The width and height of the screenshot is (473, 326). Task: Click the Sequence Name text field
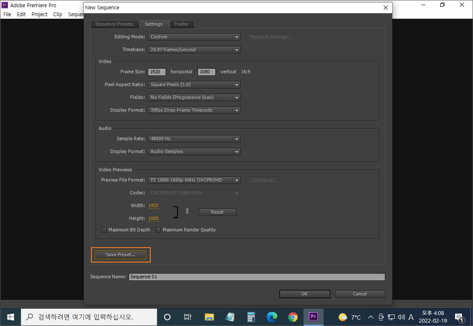pyautogui.click(x=257, y=277)
